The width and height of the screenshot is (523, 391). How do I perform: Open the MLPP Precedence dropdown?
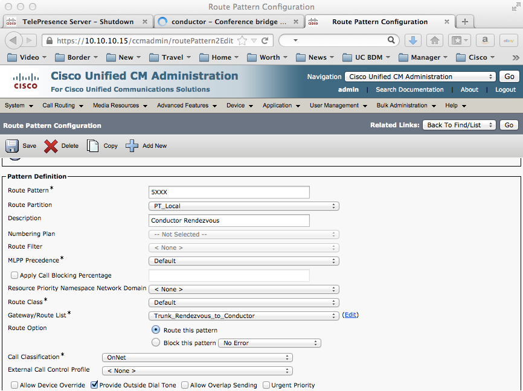[244, 261]
